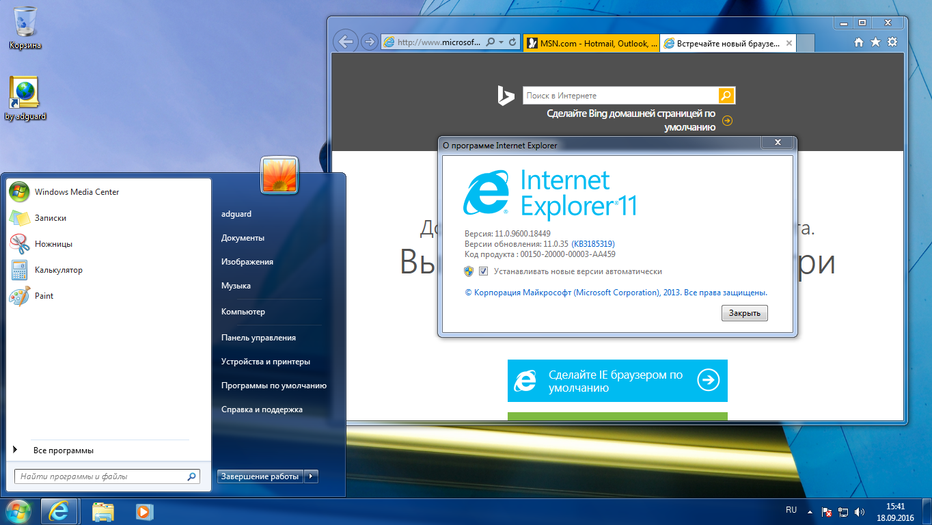
Task: Click the orange arrow beside Bing homepage prompt
Action: [727, 121]
